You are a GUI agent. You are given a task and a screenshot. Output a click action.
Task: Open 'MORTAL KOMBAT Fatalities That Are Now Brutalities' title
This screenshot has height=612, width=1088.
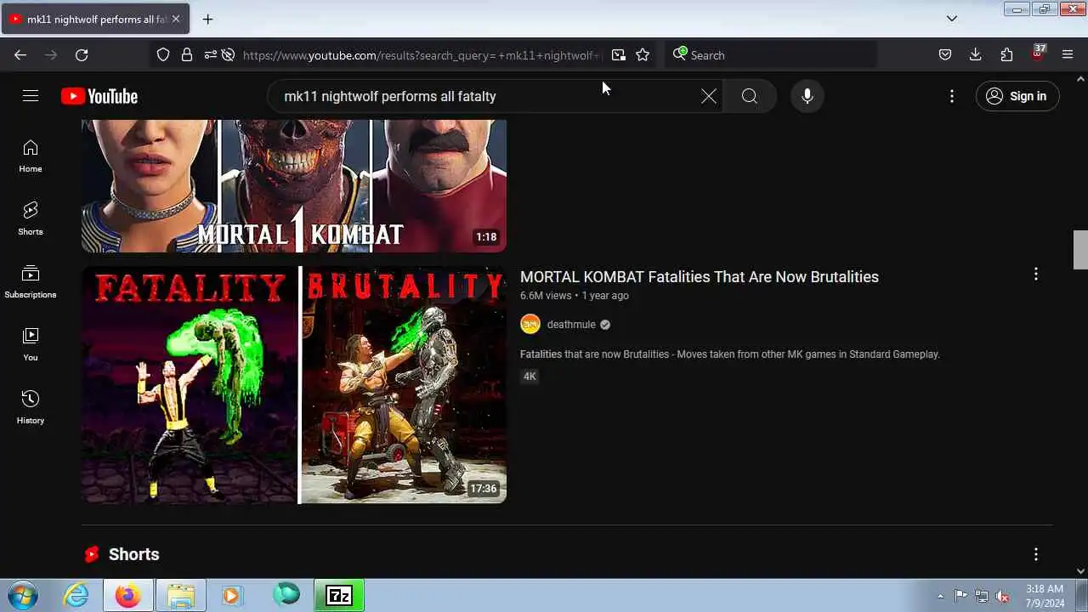(x=700, y=276)
